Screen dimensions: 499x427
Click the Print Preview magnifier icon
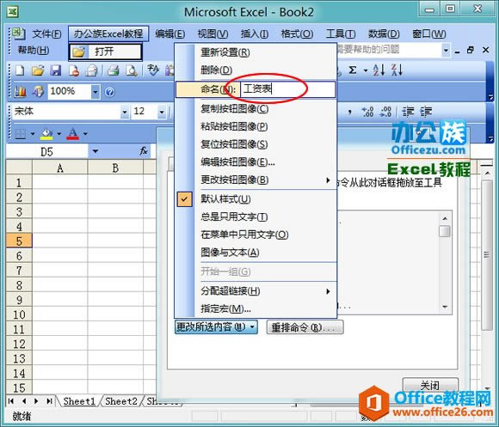(131, 70)
